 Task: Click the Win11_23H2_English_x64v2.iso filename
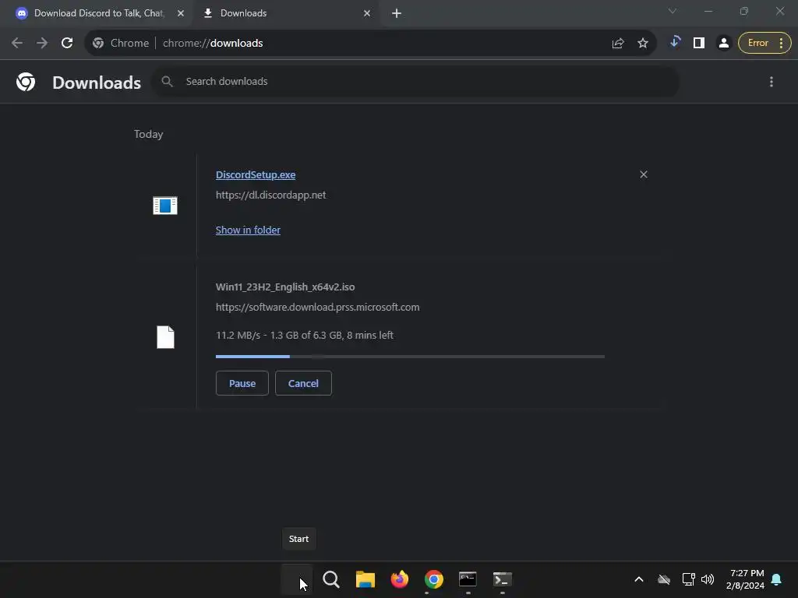tap(285, 287)
